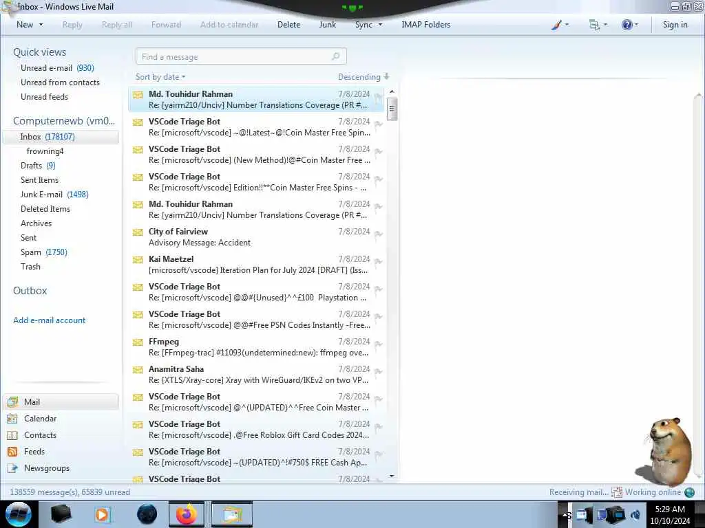Viewport: 705px width, 528px height.
Task: Click envelope icon of Anamitra Saha email
Action: coord(138,369)
